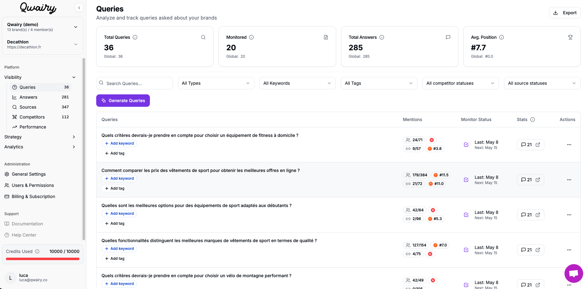This screenshot has width=585, height=289.
Task: Go to Answers in the sidebar
Action: click(x=40, y=97)
